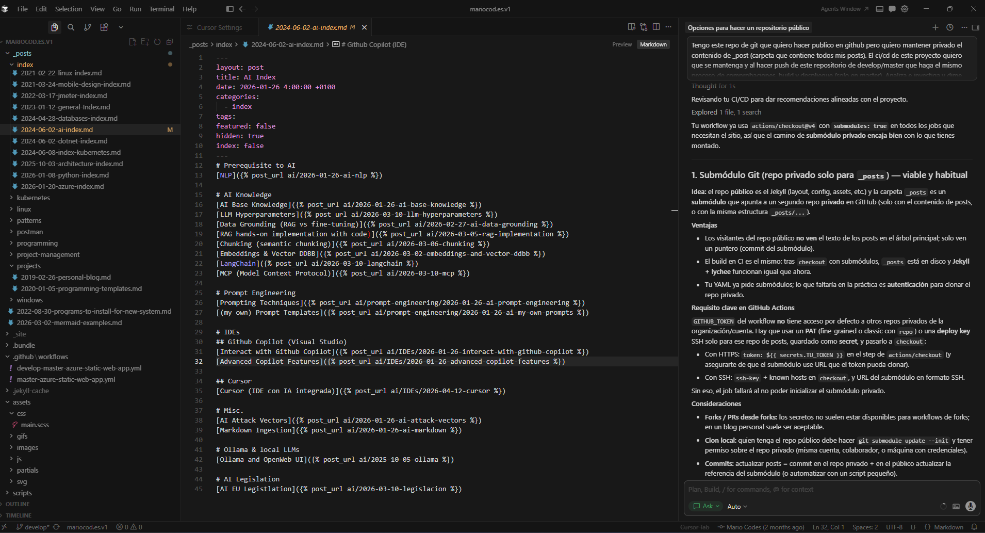Click the Agents Window link
985x533 pixels.
pyautogui.click(x=844, y=9)
